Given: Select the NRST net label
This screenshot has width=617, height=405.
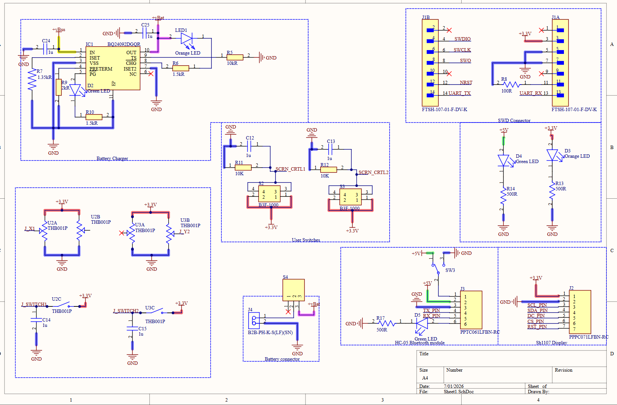Looking at the screenshot, I should coord(466,83).
